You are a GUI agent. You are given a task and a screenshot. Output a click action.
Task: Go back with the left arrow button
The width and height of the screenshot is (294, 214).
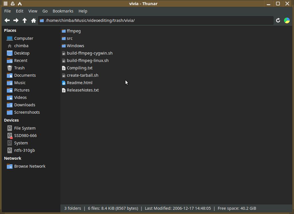(7, 20)
